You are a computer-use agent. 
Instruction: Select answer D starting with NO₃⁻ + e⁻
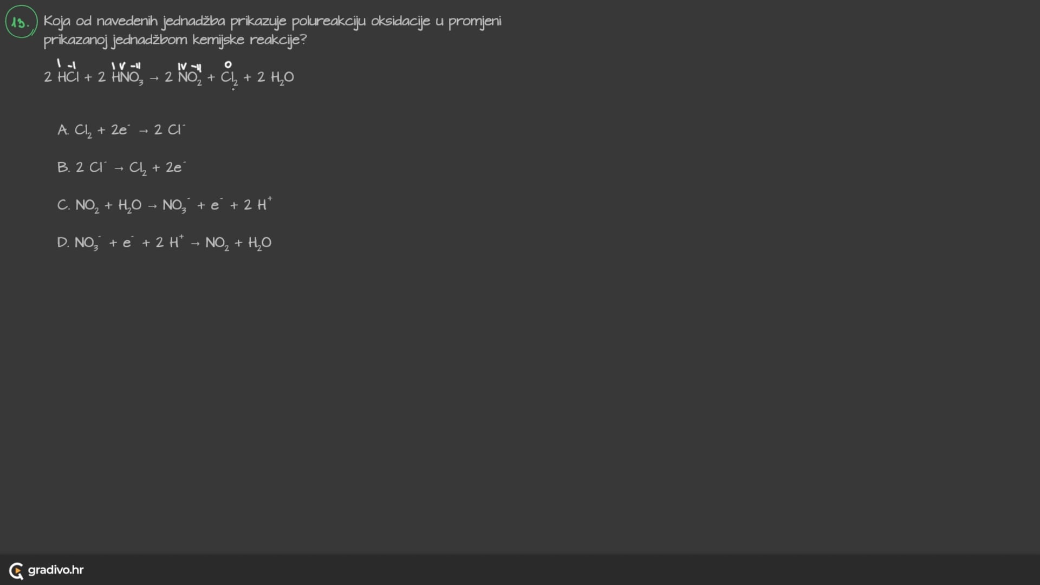pyautogui.click(x=164, y=242)
